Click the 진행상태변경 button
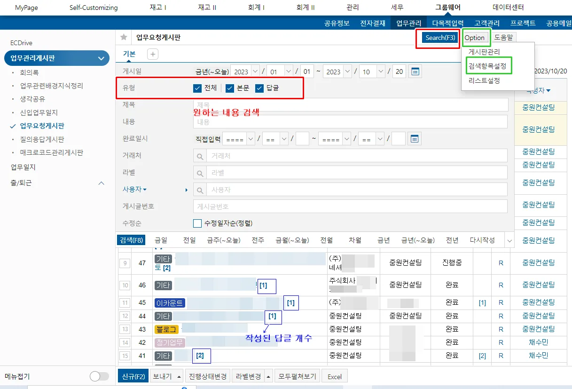 [x=208, y=376]
